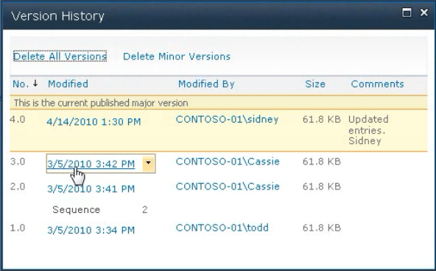Click the Delete All Versions link

[60, 57]
